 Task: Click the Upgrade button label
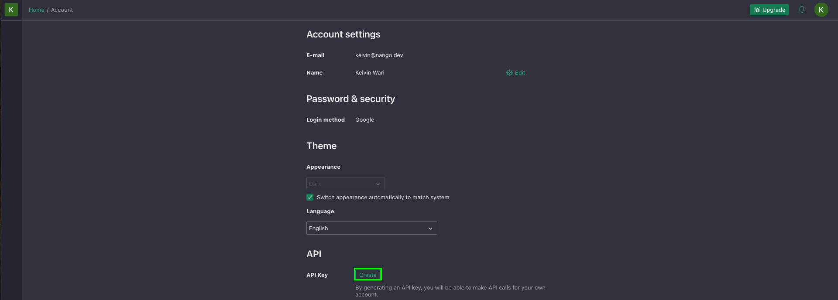[773, 10]
